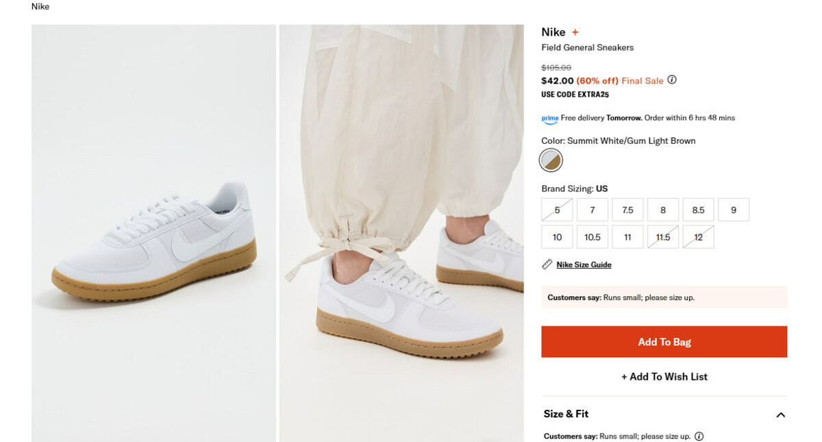Image resolution: width=822 pixels, height=442 pixels.
Task: Open the Nike Size Guide link
Action: click(x=584, y=265)
